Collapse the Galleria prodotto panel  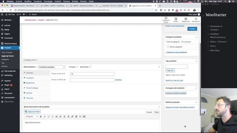[196, 102]
